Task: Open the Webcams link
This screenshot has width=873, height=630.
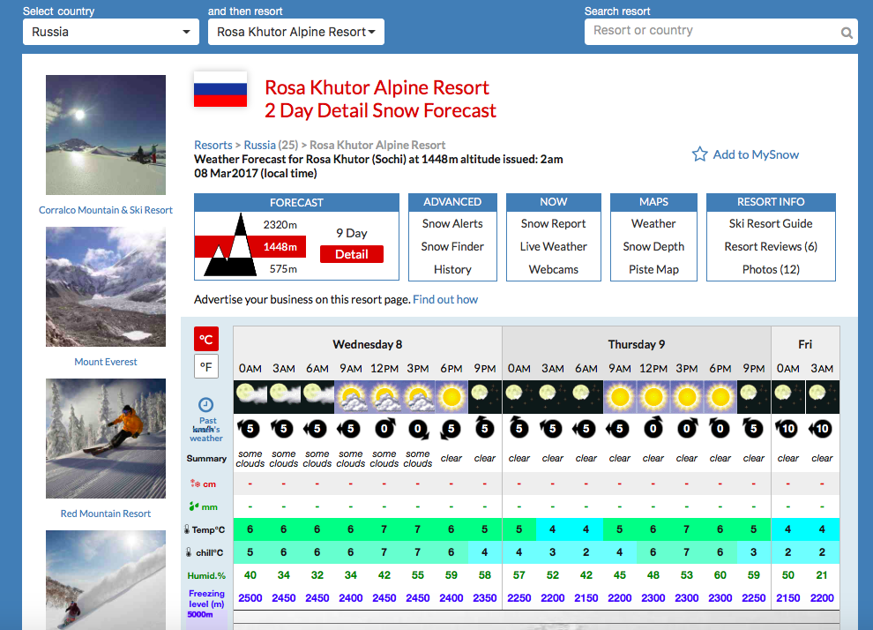Action: point(553,269)
